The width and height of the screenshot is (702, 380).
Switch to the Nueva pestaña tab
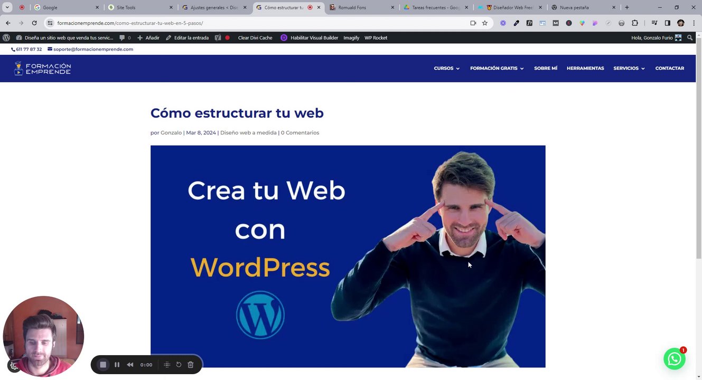click(x=583, y=7)
